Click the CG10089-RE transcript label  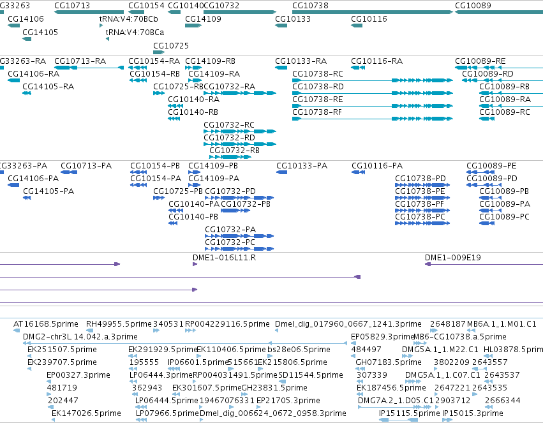[x=480, y=61]
